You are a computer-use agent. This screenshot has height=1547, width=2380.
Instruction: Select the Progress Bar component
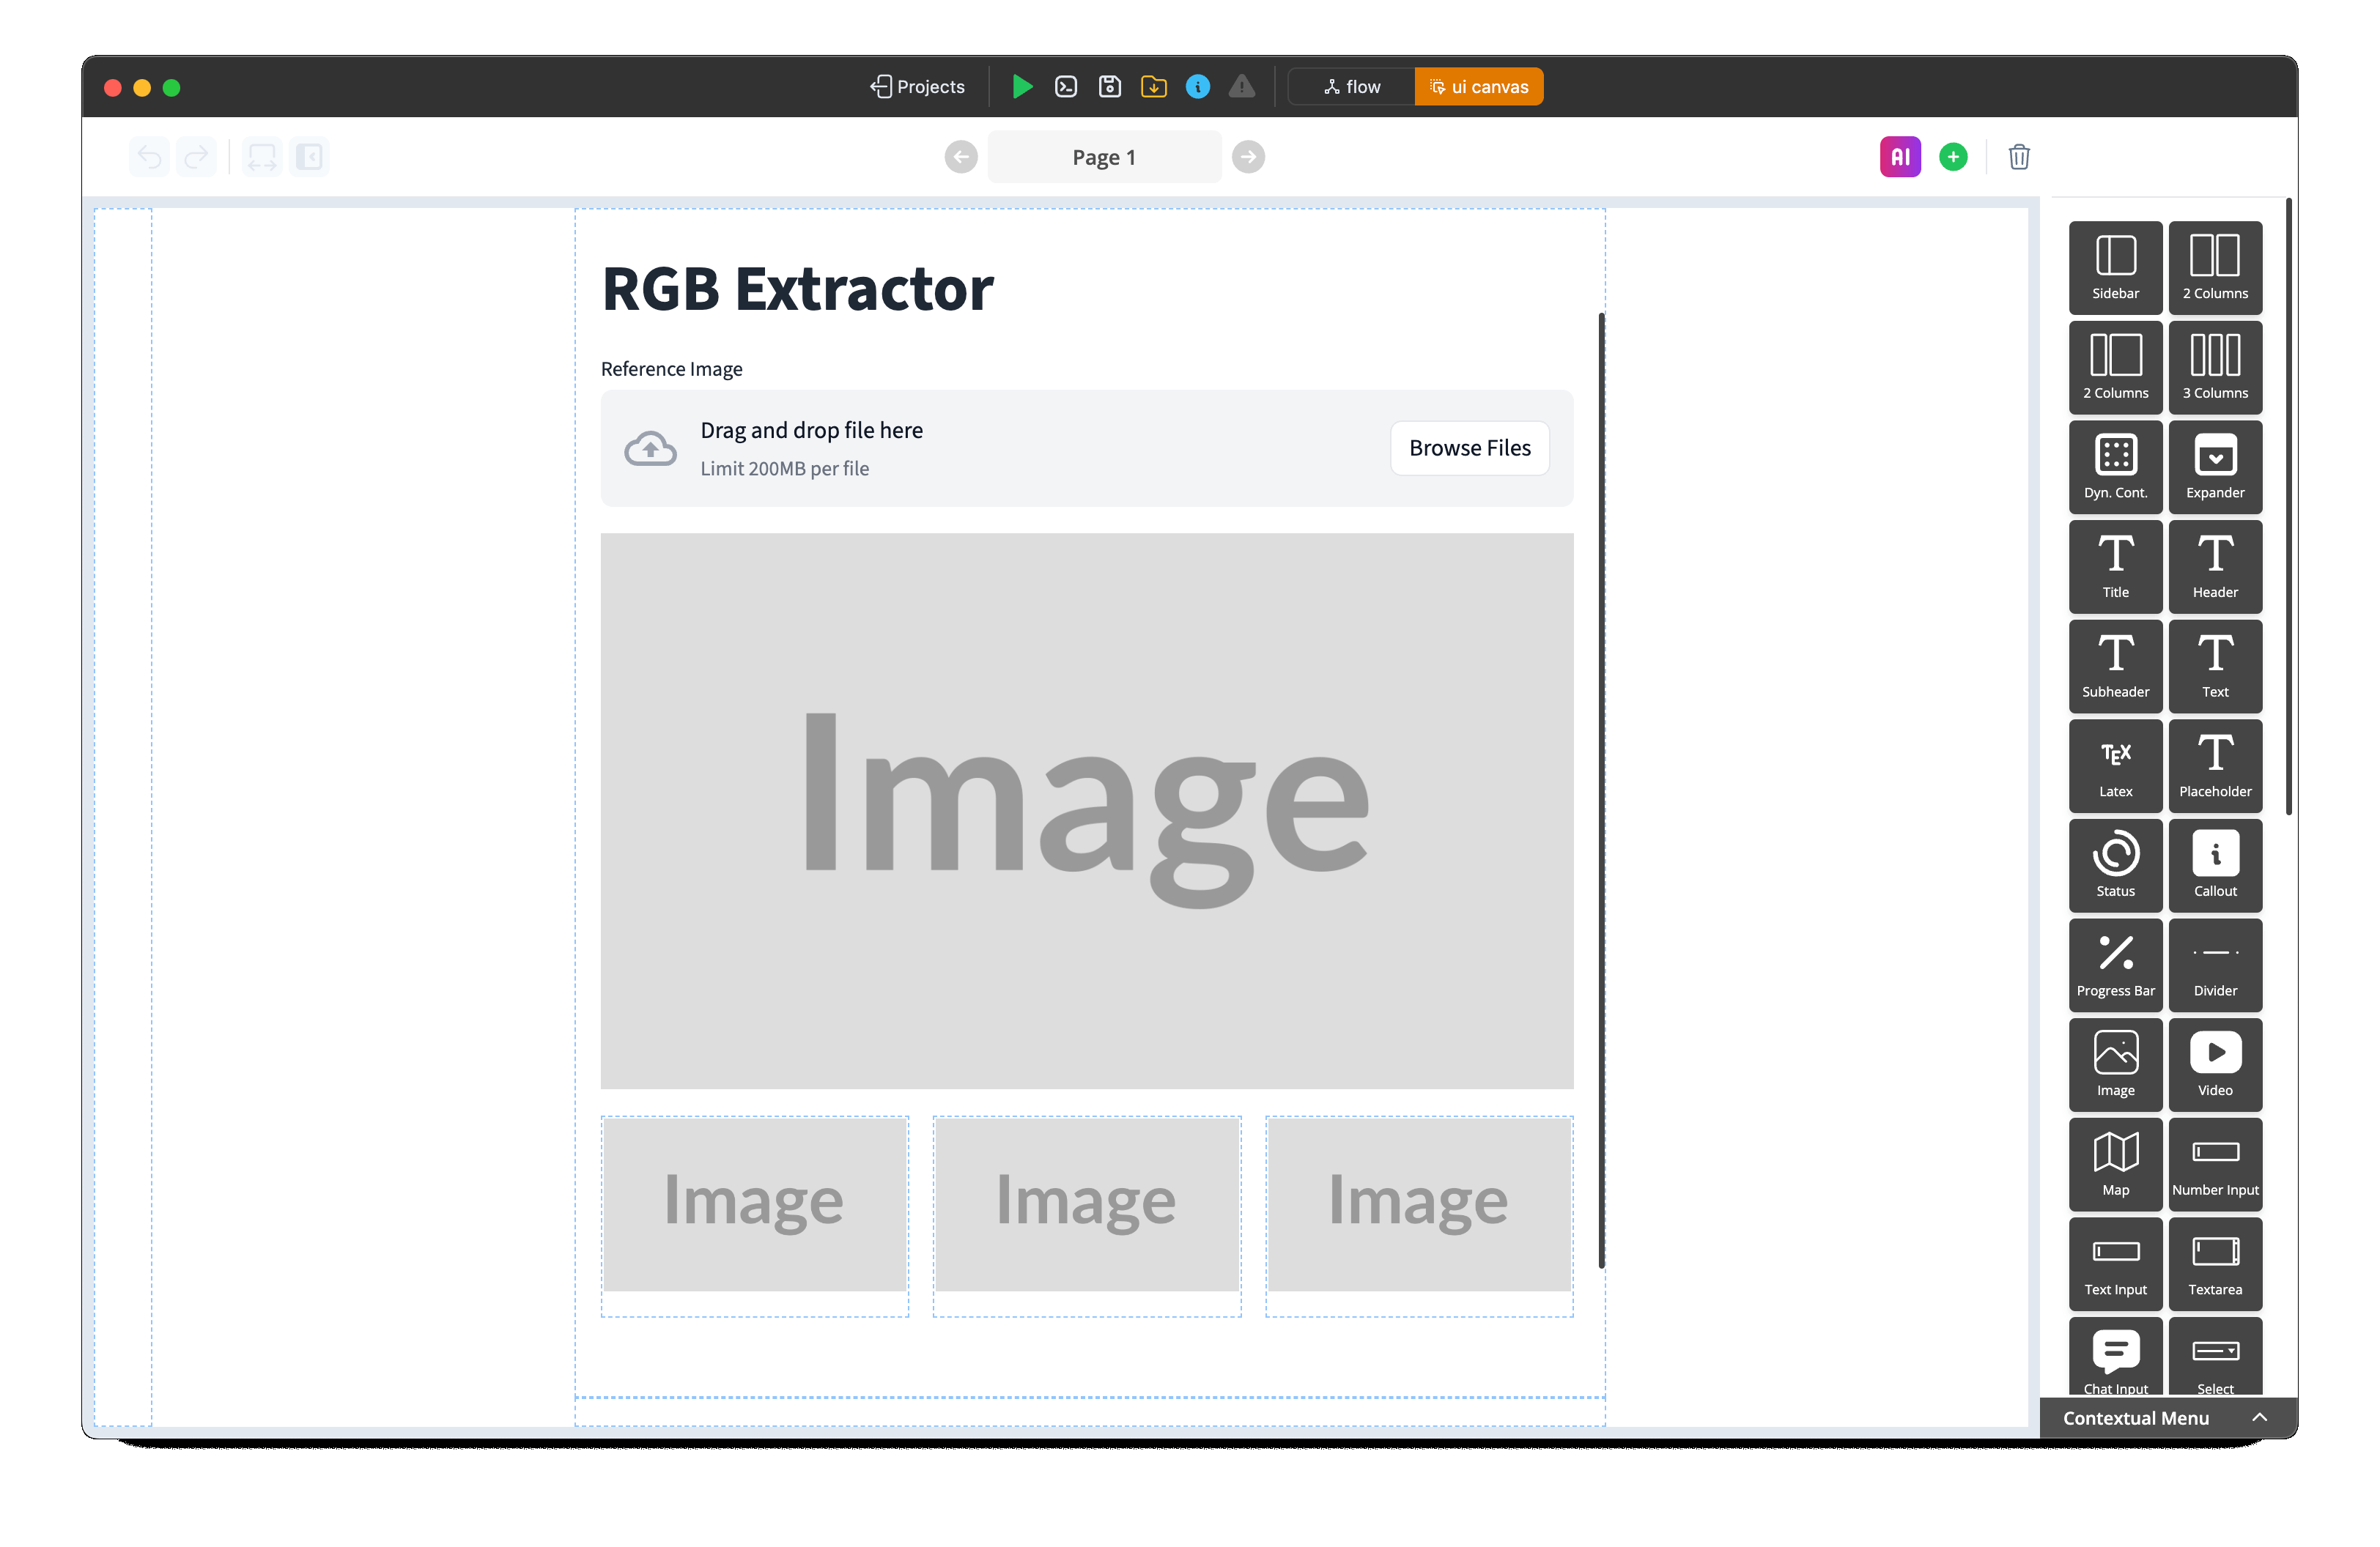2115,965
